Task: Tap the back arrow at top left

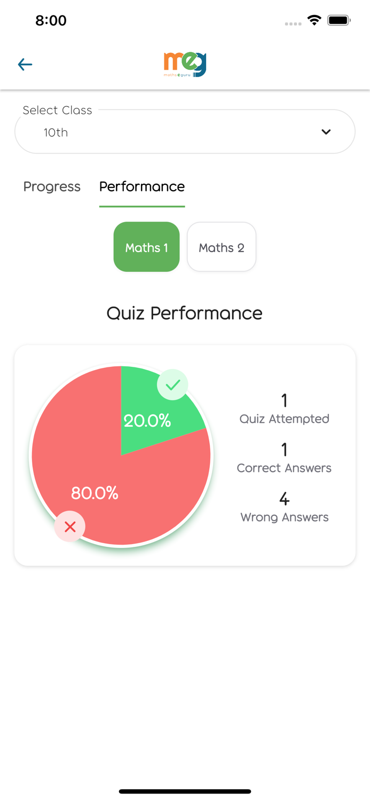Action: coord(25,64)
